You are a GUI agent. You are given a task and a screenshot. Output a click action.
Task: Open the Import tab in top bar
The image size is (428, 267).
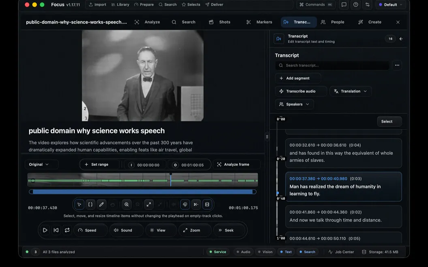97,4
